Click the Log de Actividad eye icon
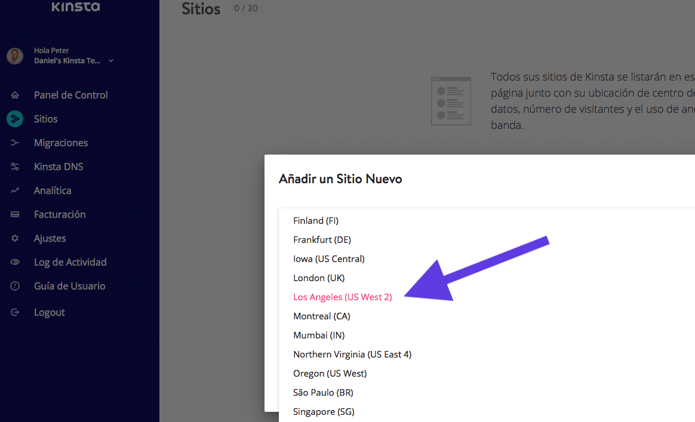Image resolution: width=695 pixels, height=422 pixels. tap(15, 262)
